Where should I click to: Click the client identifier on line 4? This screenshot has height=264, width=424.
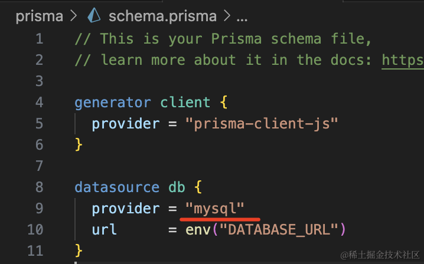(x=185, y=103)
